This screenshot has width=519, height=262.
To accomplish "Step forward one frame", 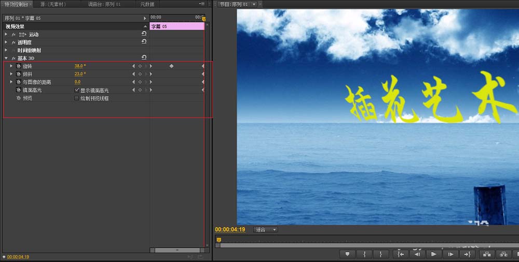I will (450, 254).
